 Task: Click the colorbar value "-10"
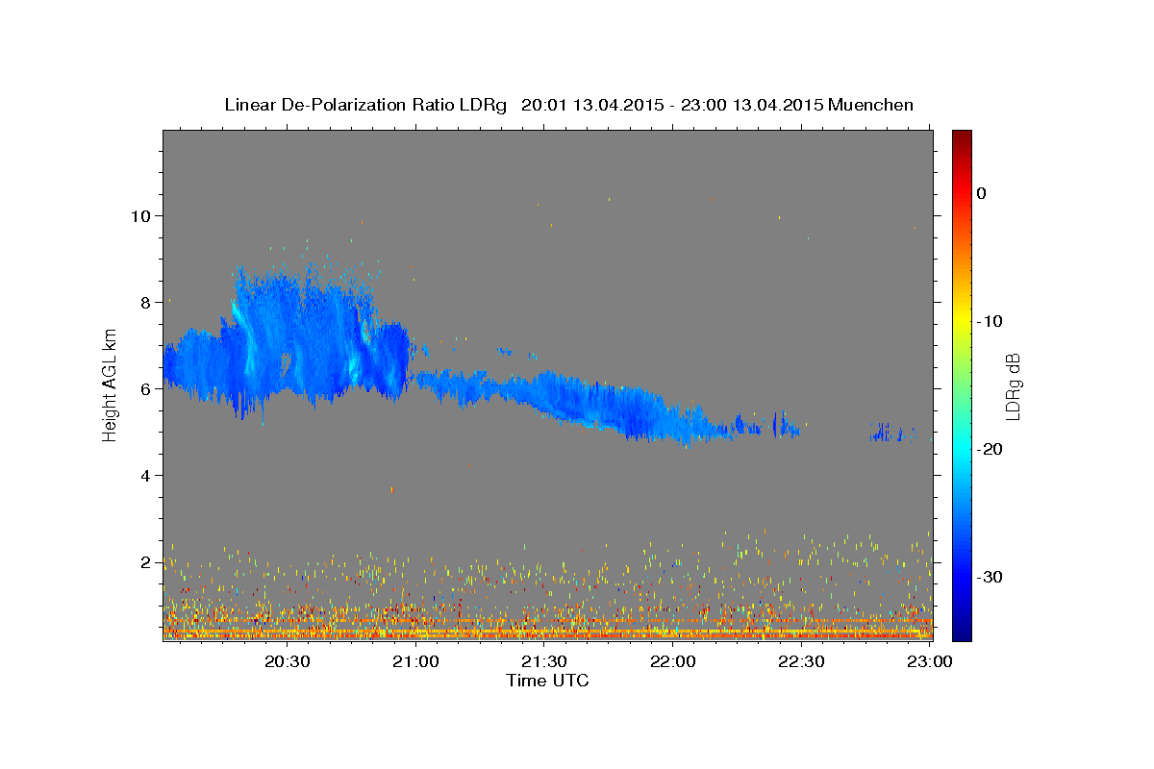pyautogui.click(x=991, y=321)
